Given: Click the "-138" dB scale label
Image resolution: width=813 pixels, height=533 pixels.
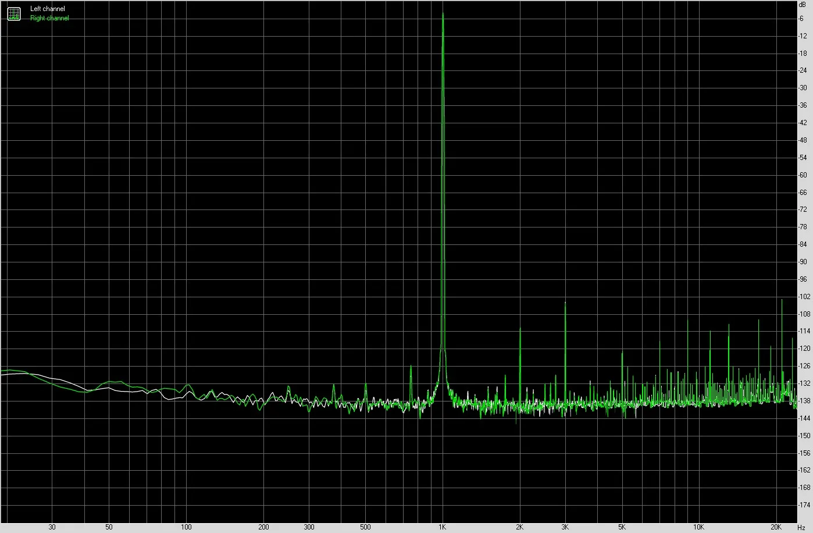Looking at the screenshot, I should click(x=804, y=401).
